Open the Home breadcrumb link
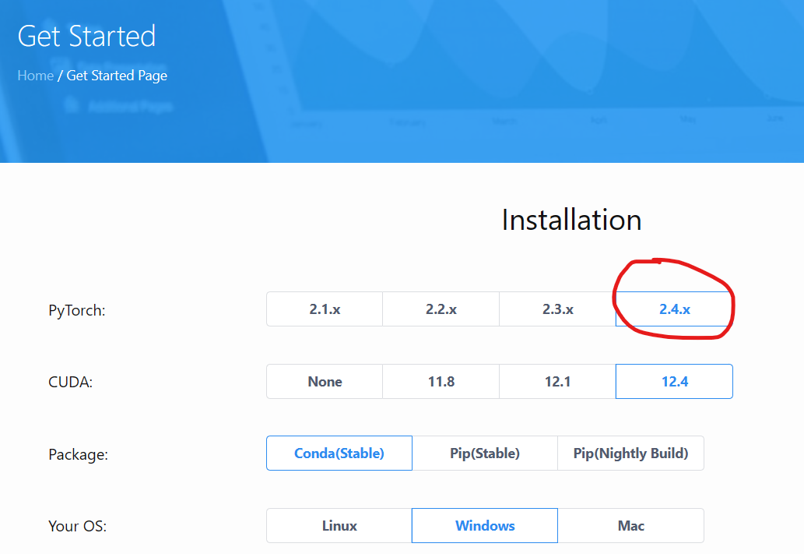Screen dimensions: 804x554 35,76
